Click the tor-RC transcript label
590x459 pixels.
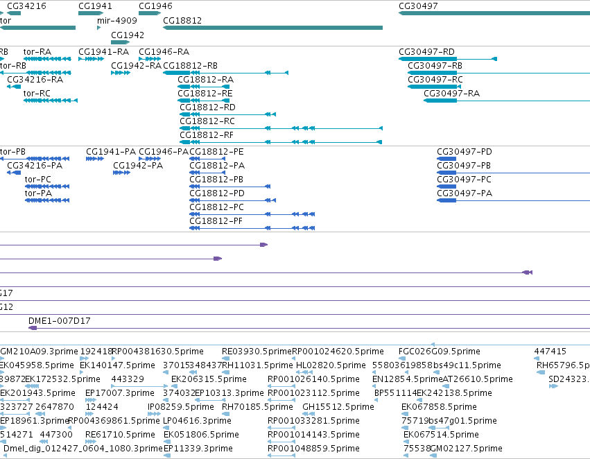(x=37, y=94)
